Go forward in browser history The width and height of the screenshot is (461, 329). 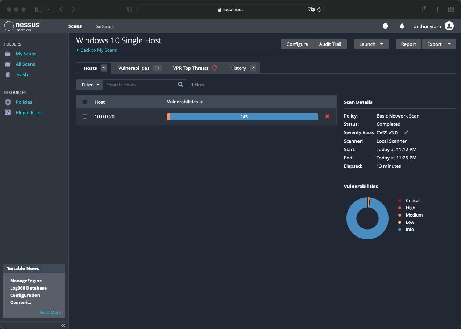pos(74,9)
